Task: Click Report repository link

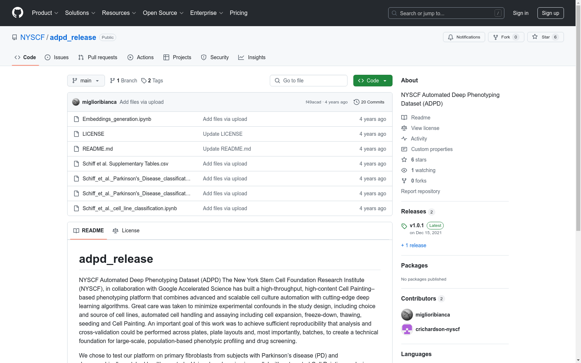Action: pyautogui.click(x=420, y=191)
